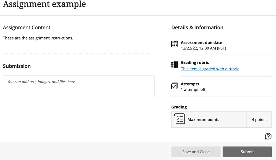Click the Save and Close button
The image size is (276, 160).
(196, 152)
